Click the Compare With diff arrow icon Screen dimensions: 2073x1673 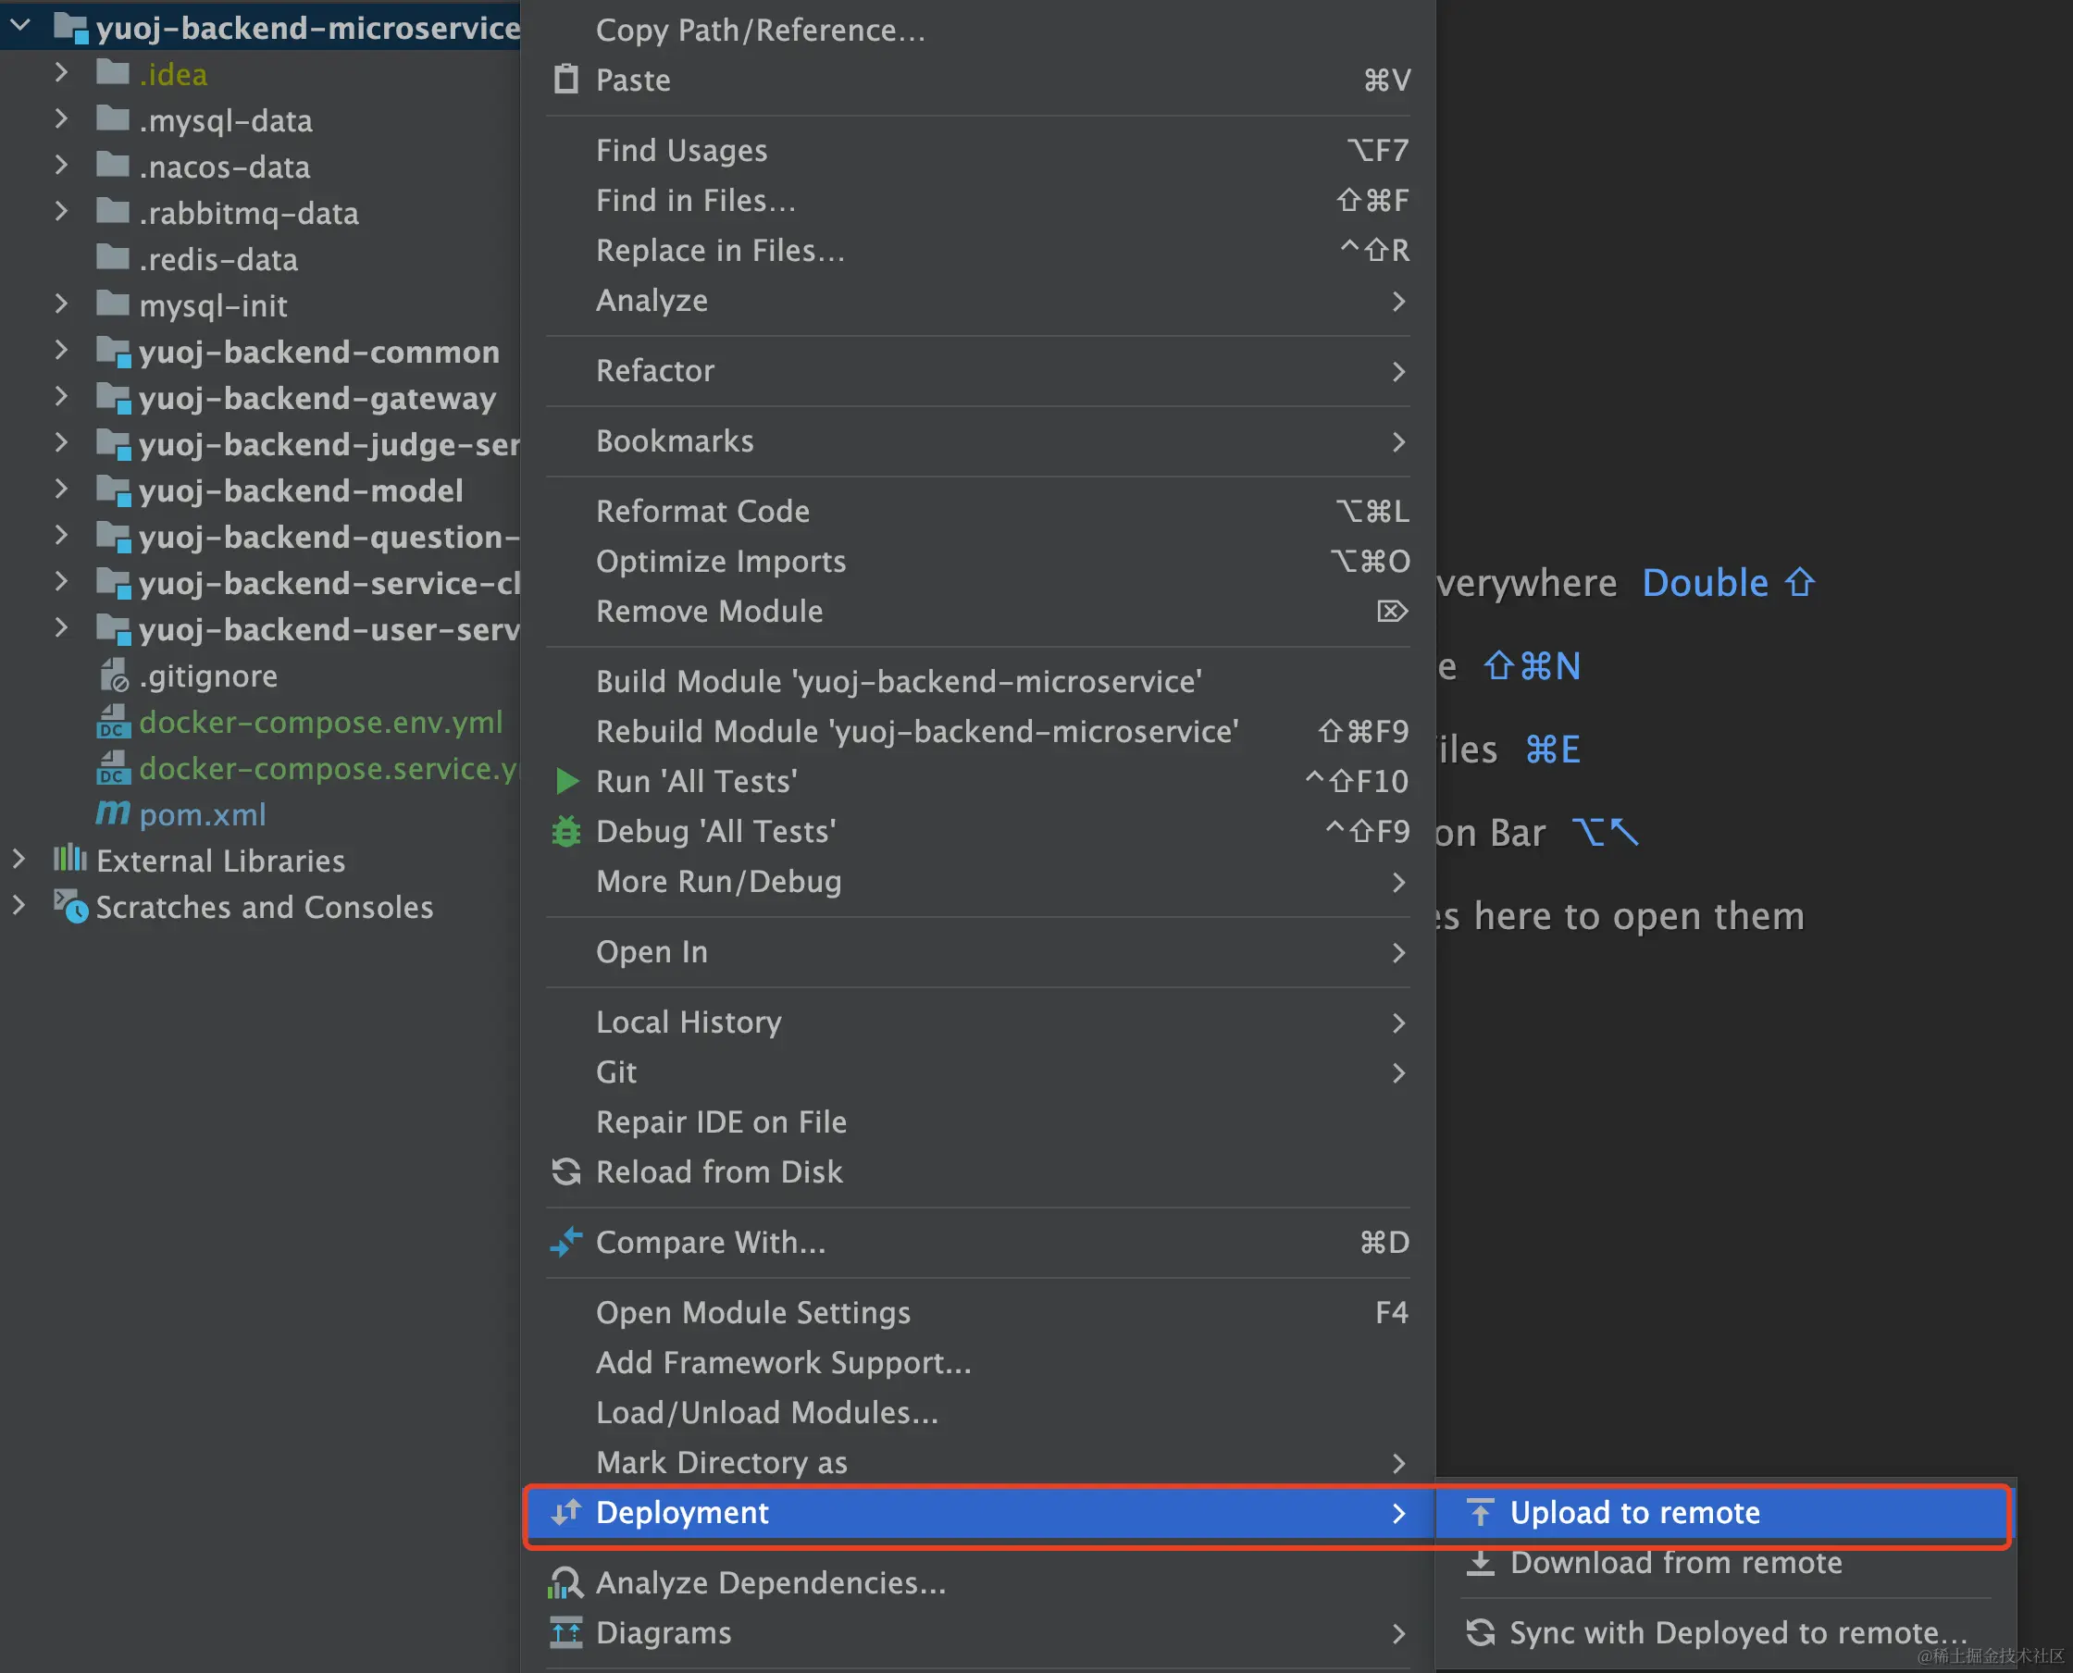pyautogui.click(x=566, y=1242)
